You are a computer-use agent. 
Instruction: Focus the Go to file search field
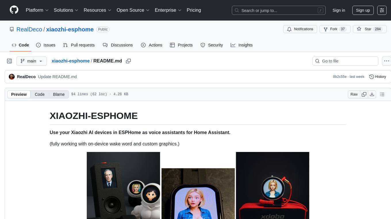coord(345,61)
